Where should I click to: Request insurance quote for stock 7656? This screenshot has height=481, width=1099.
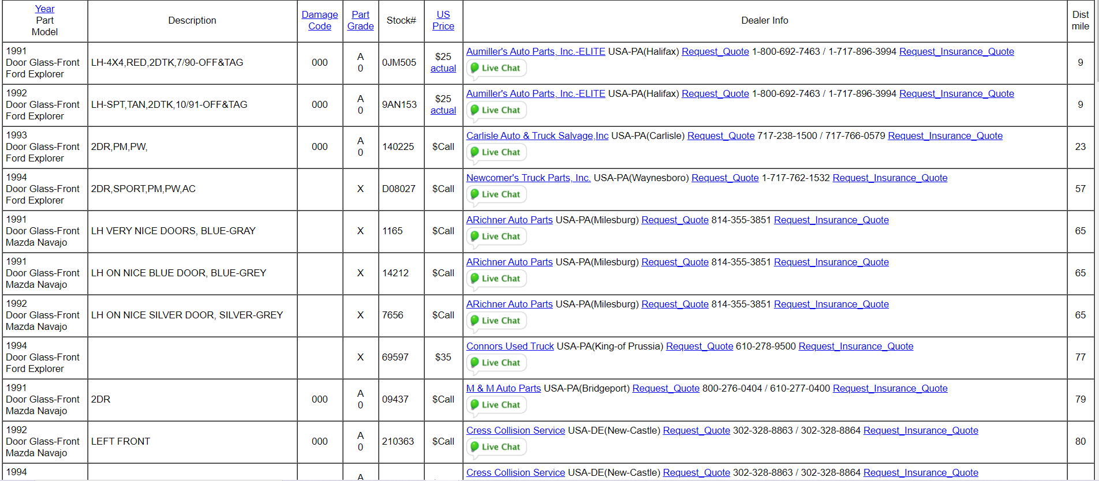tap(831, 304)
